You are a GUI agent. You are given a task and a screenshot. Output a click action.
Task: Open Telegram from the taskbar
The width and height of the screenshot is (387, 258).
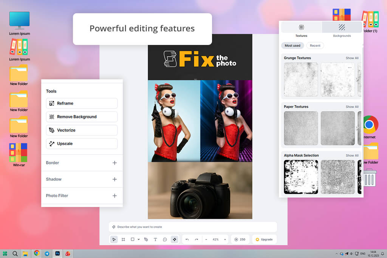[47, 253]
